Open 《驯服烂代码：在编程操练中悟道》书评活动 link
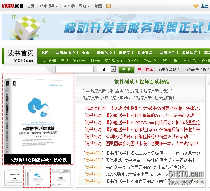The width and height of the screenshot is (210, 191). [150, 137]
